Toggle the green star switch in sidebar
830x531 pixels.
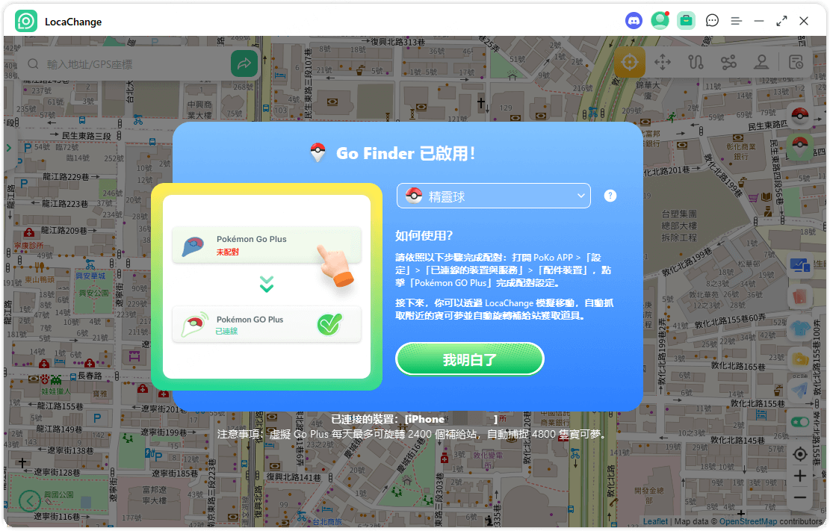point(800,422)
